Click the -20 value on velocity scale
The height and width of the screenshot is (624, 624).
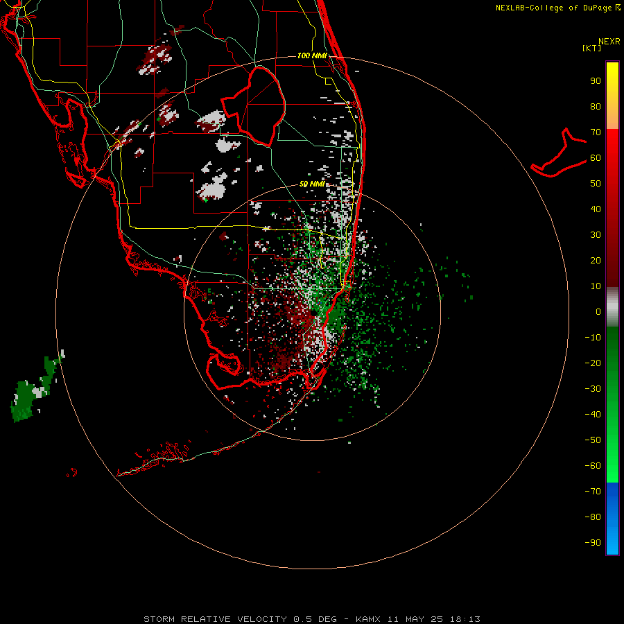(x=593, y=363)
